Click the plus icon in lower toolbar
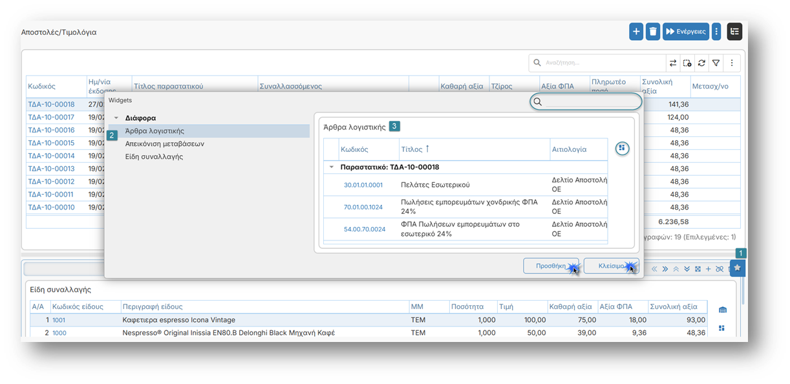790x384 pixels. point(708,269)
